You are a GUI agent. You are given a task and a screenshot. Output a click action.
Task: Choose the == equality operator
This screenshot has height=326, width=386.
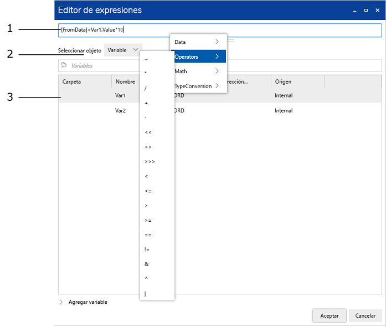point(148,235)
